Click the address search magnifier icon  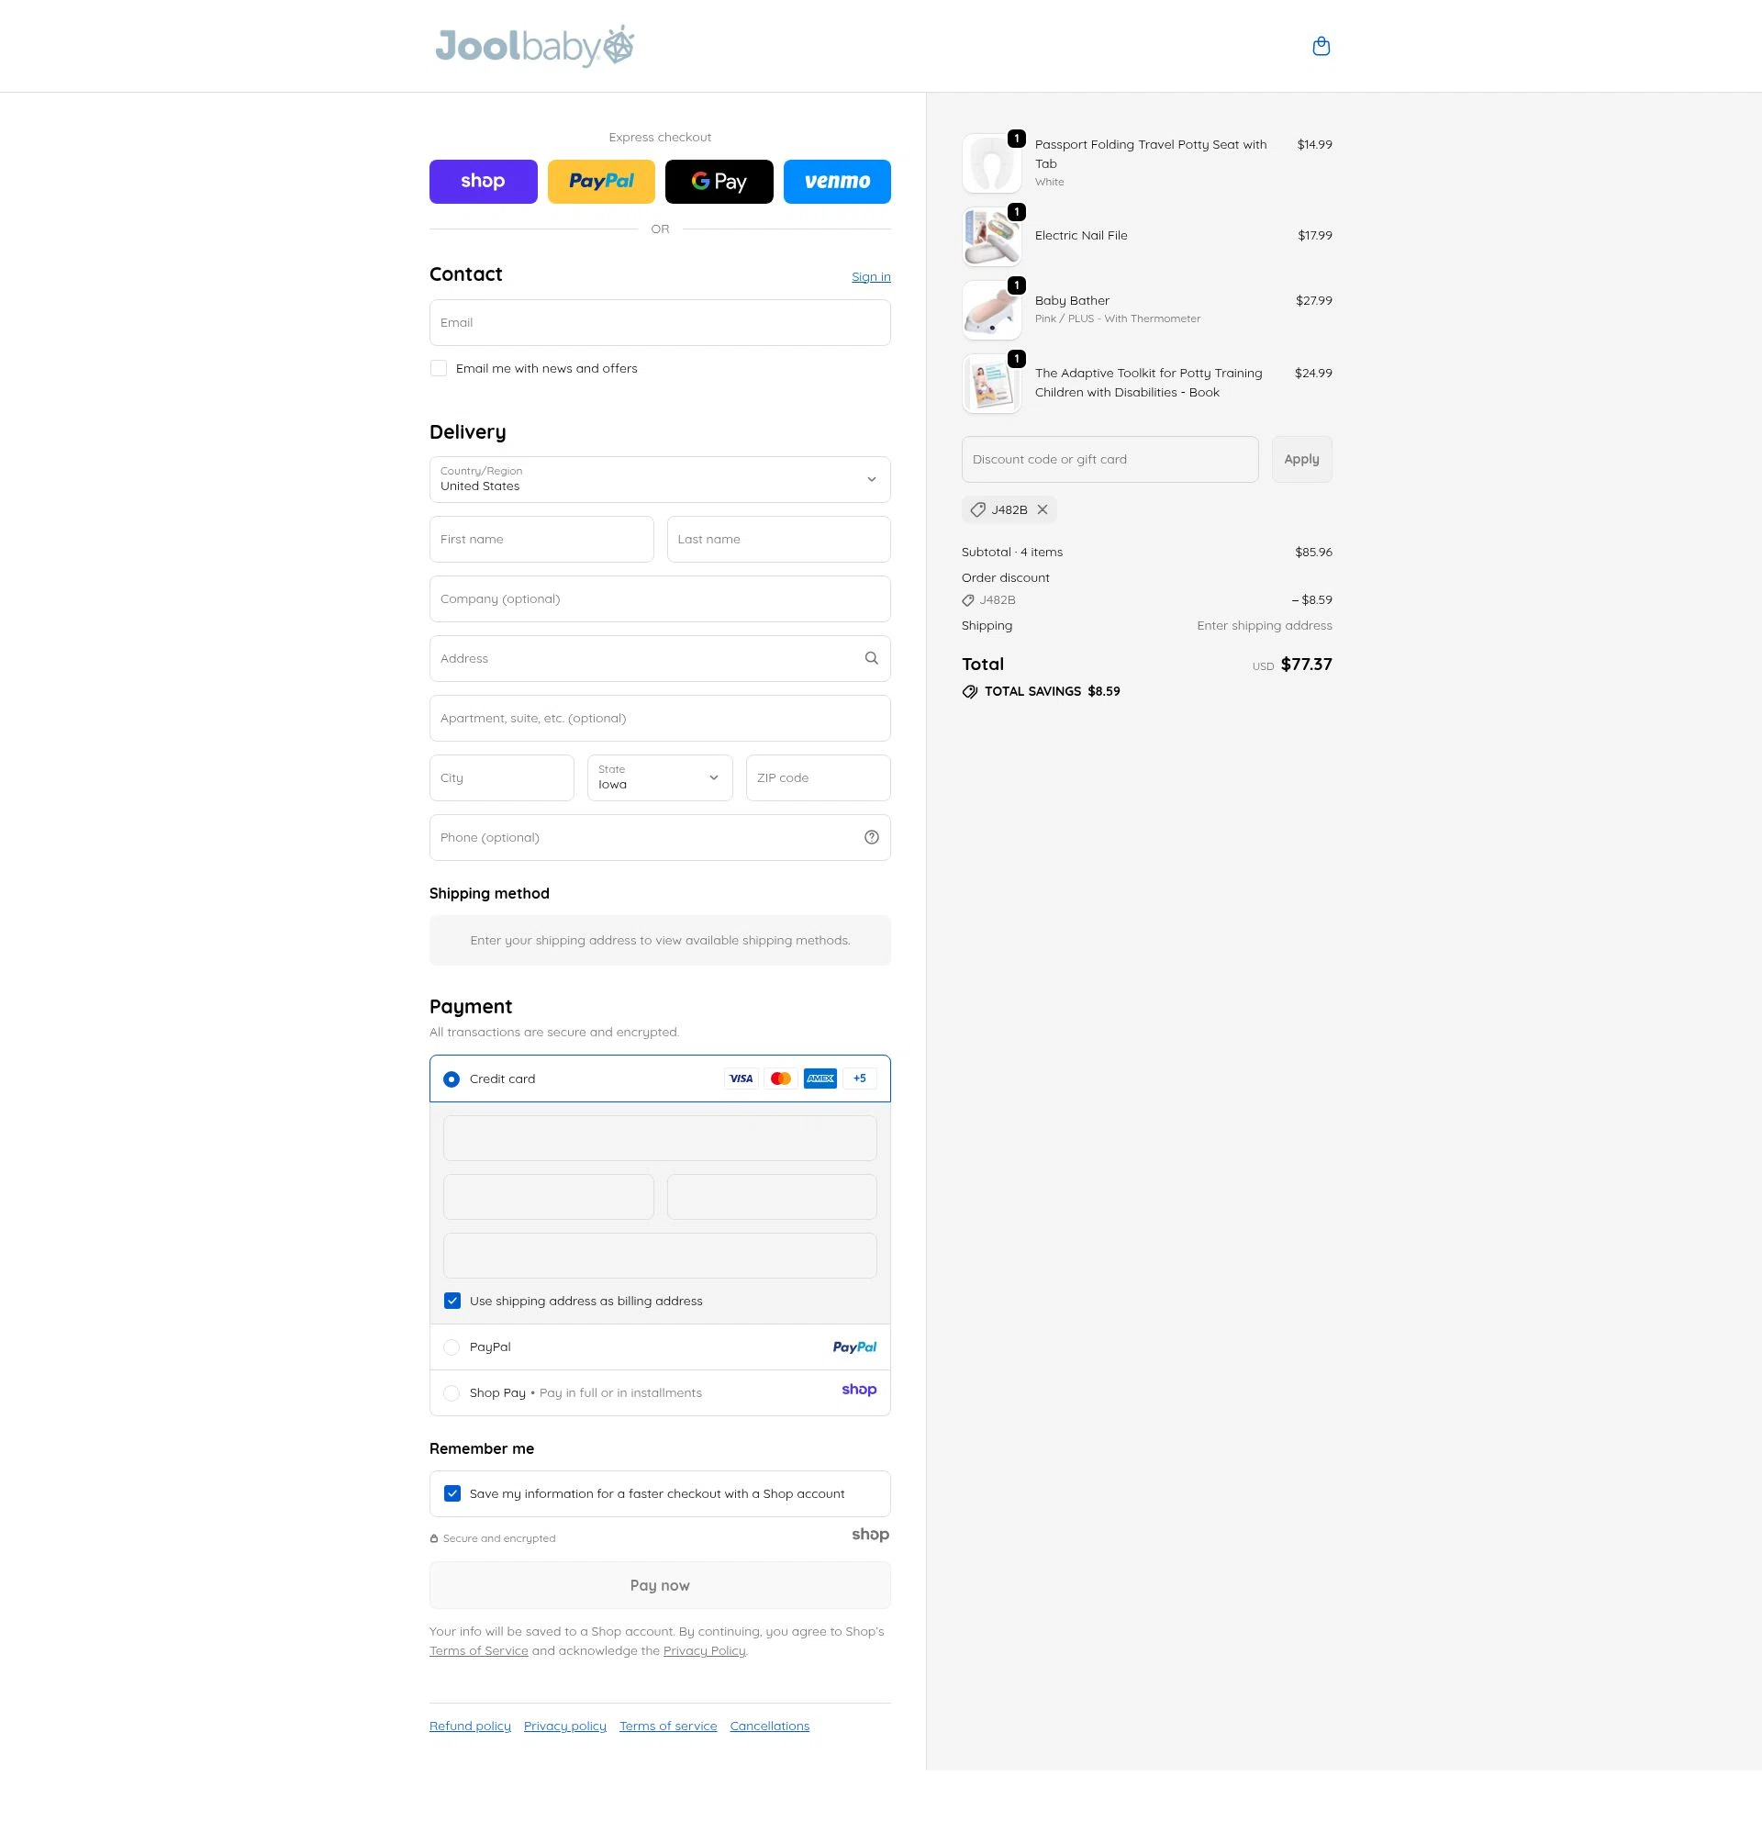870,657
